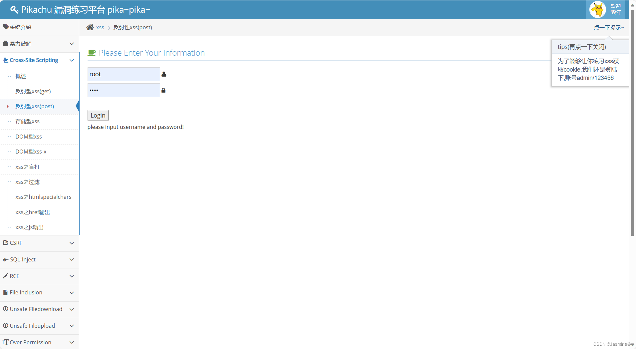This screenshot has height=349, width=636.
Task: Click the user icon beside username
Action: 164,74
